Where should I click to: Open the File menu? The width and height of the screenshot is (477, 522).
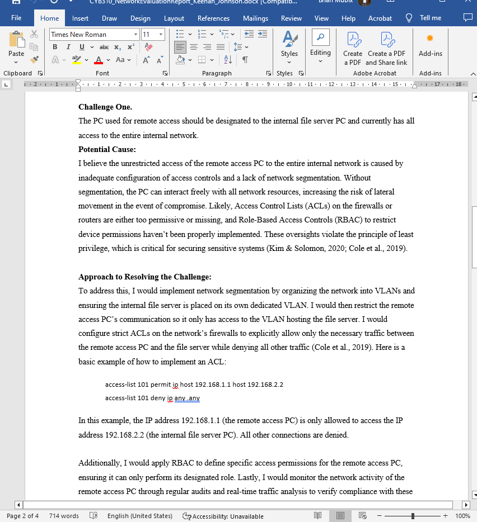coord(16,18)
